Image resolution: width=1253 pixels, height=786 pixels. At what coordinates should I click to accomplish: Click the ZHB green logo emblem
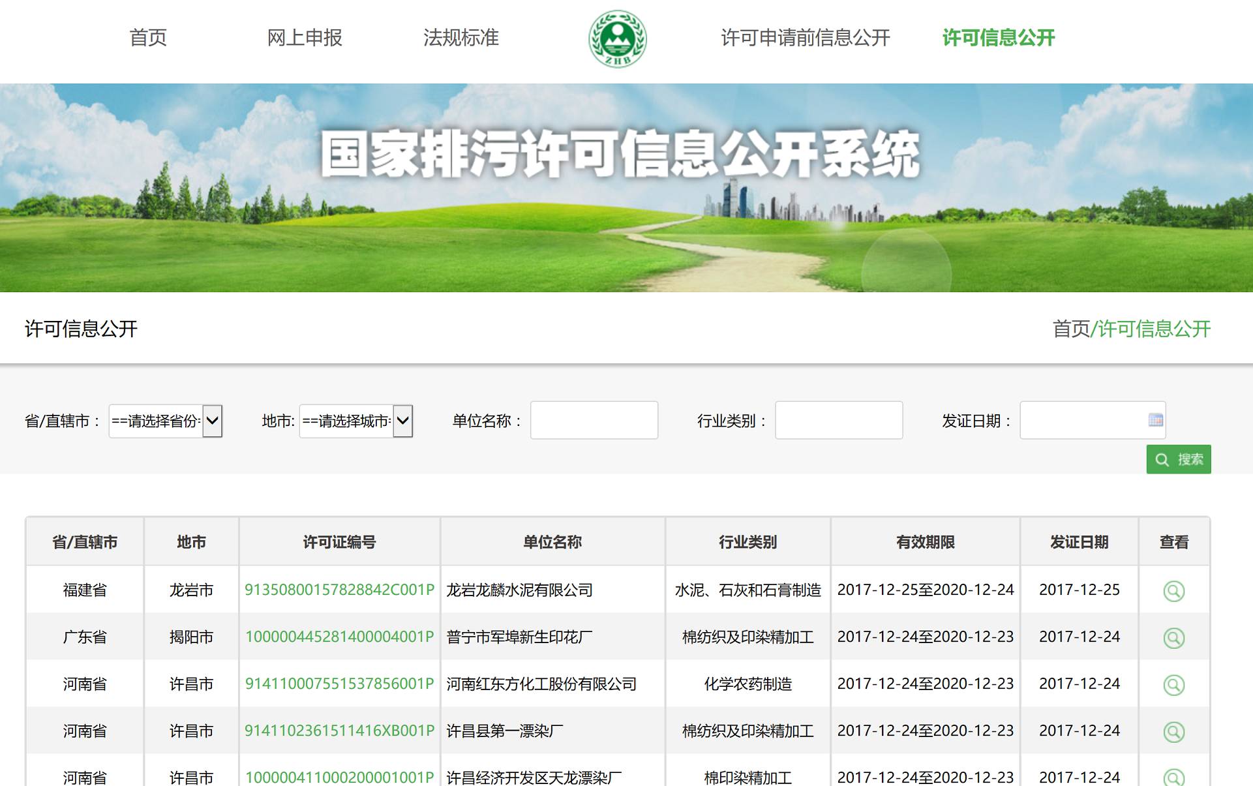(617, 39)
